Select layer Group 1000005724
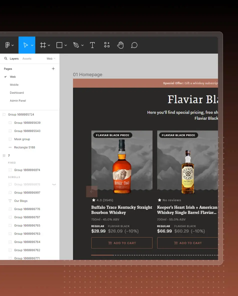The height and width of the screenshot is (296, 238). click(x=21, y=115)
